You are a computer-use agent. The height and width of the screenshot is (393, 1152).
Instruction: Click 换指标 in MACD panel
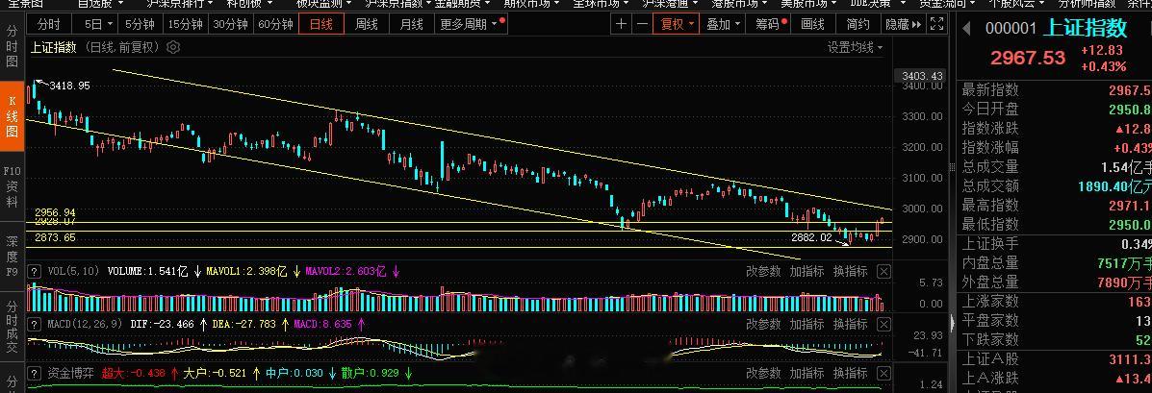pyautogui.click(x=850, y=324)
